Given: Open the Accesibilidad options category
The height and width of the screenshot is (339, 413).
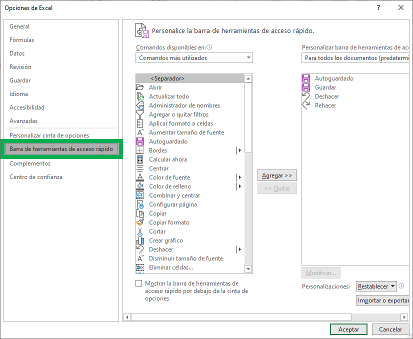Looking at the screenshot, I should pos(61,107).
